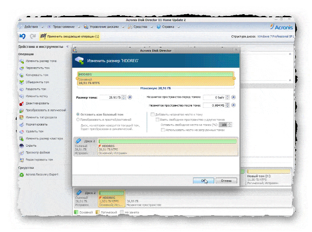Image resolution: width=312 pixels, height=232 pixels.
Task: Click the browse files icon in the sidebar
Action: click(x=22, y=153)
